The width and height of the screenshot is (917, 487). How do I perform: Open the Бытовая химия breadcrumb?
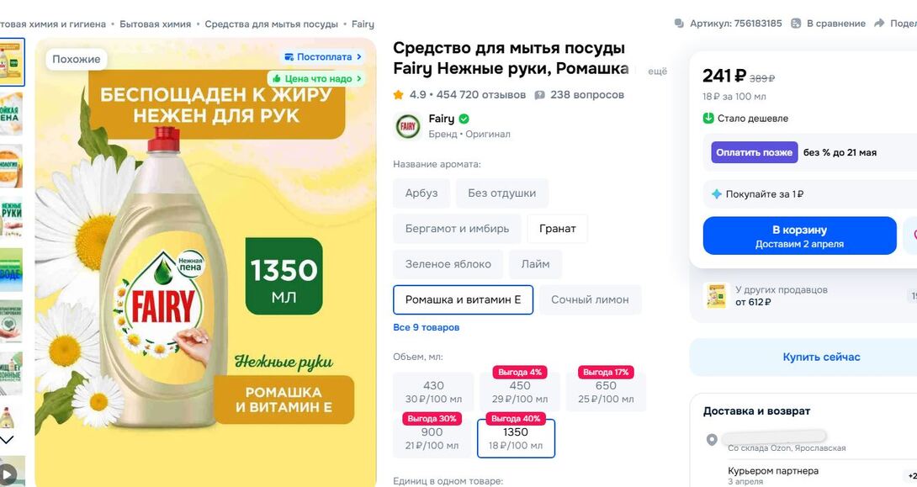[x=155, y=24]
